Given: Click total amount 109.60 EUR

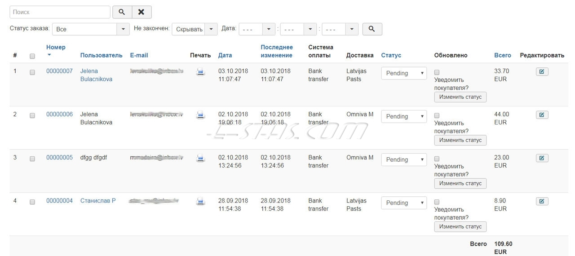Looking at the screenshot, I should pos(503,248).
